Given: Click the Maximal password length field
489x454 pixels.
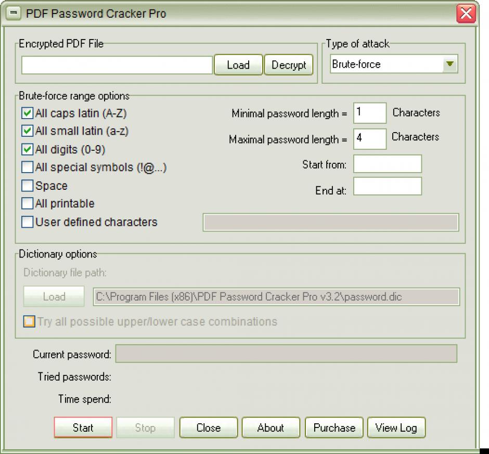Looking at the screenshot, I should pos(370,139).
